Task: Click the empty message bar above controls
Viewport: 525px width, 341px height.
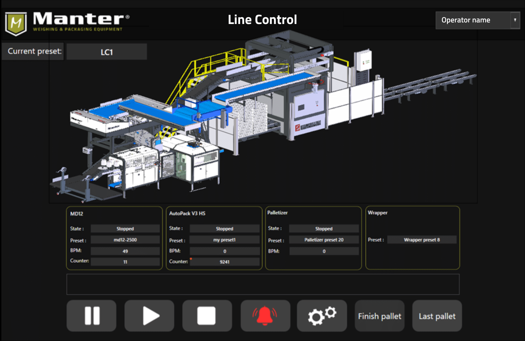Action: (263, 284)
